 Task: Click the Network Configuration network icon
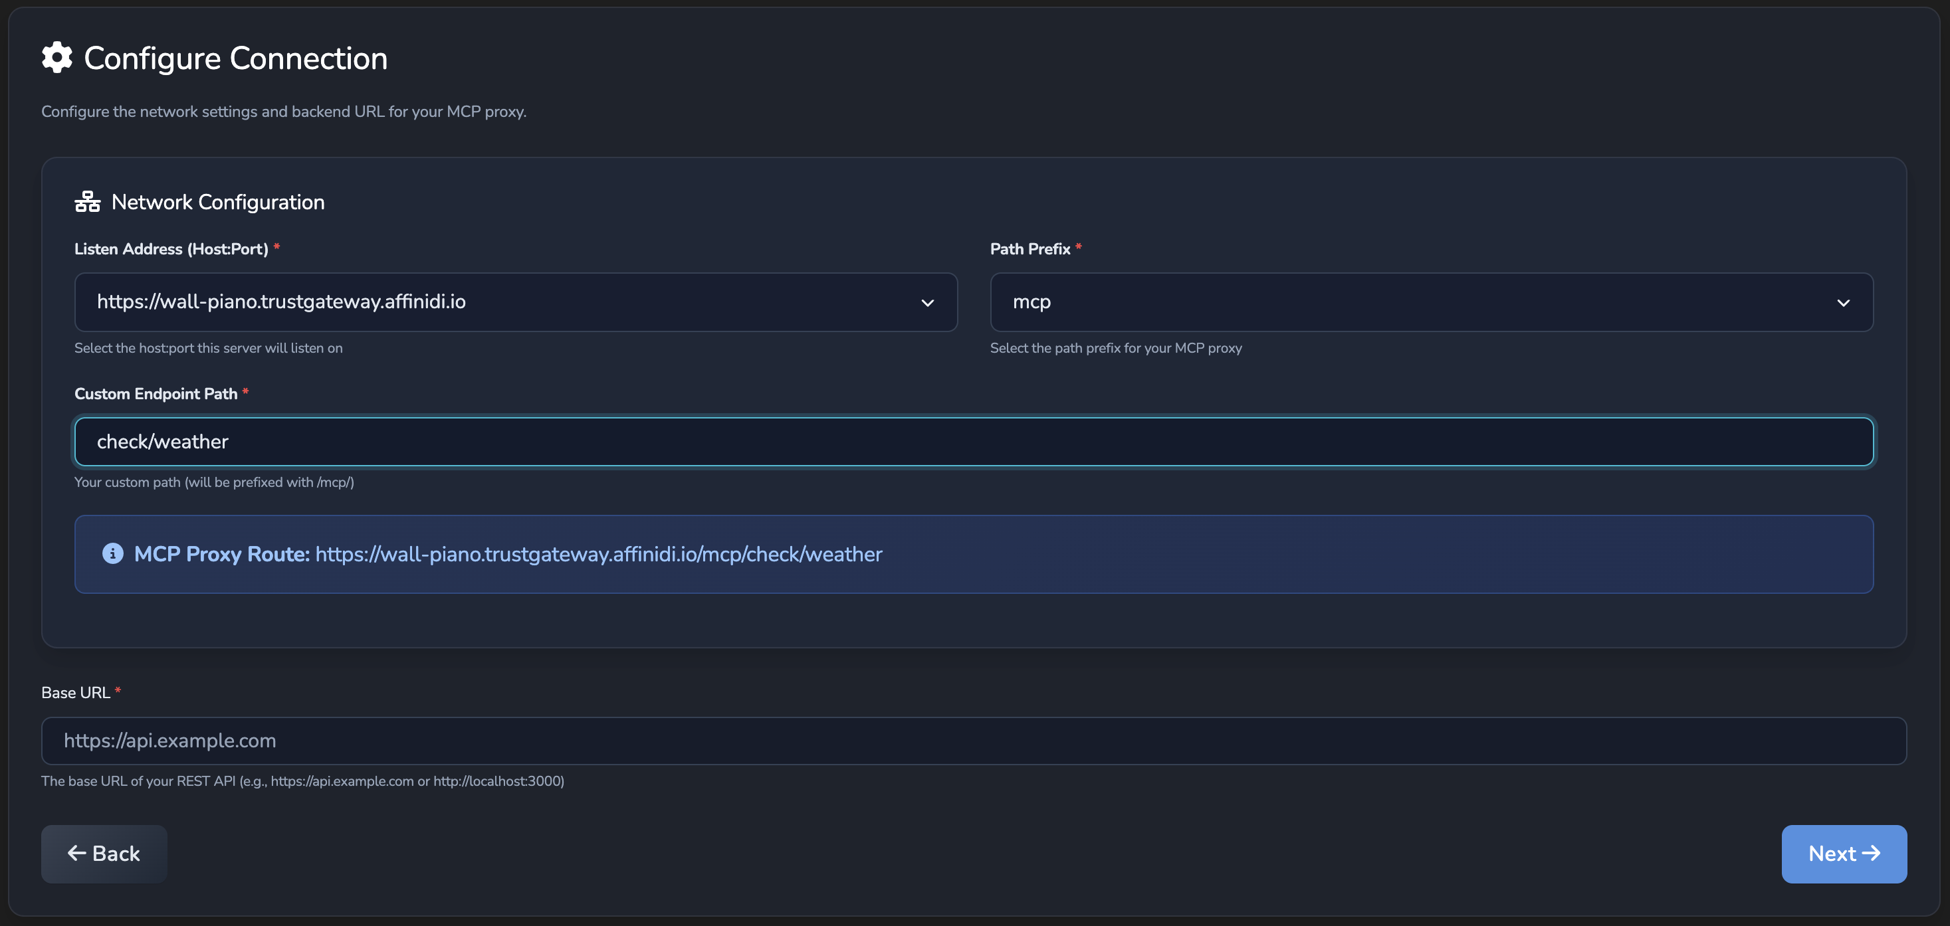point(88,202)
